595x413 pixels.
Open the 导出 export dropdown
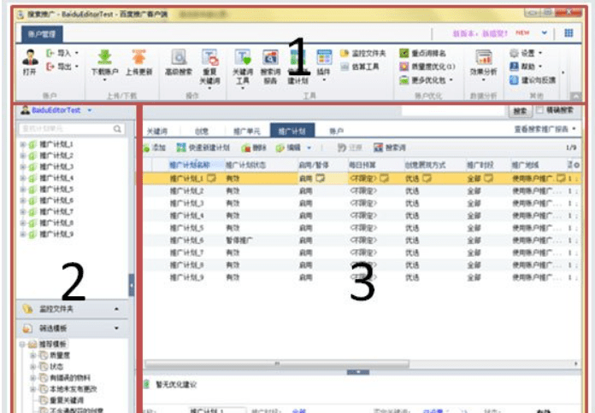tap(77, 67)
